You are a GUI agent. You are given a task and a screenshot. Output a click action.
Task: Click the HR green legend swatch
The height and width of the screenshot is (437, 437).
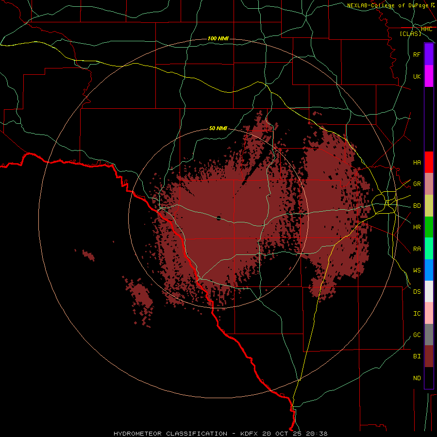pos(429,227)
